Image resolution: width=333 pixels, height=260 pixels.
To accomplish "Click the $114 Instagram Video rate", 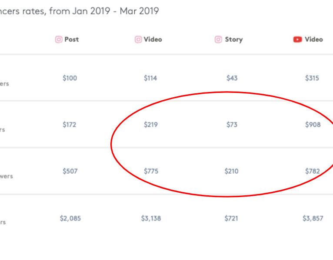I will [x=150, y=78].
